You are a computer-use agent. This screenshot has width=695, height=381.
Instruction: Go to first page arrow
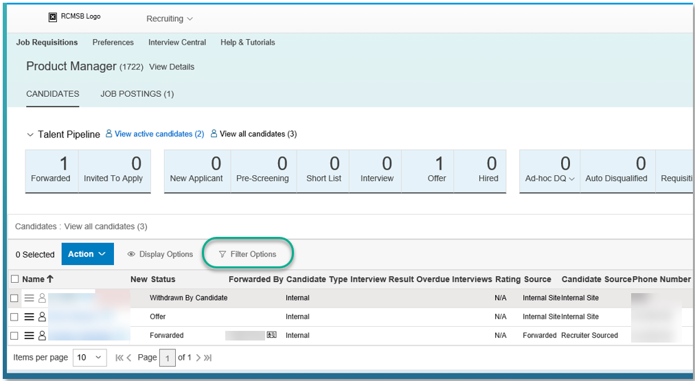119,358
